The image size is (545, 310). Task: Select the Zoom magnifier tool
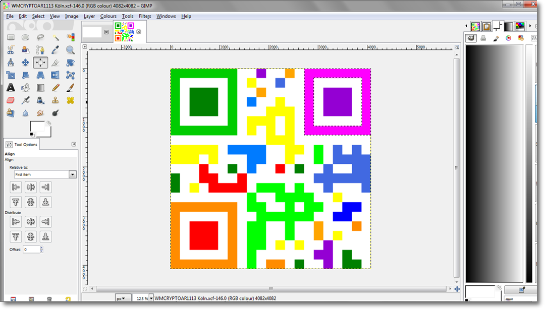(x=70, y=50)
